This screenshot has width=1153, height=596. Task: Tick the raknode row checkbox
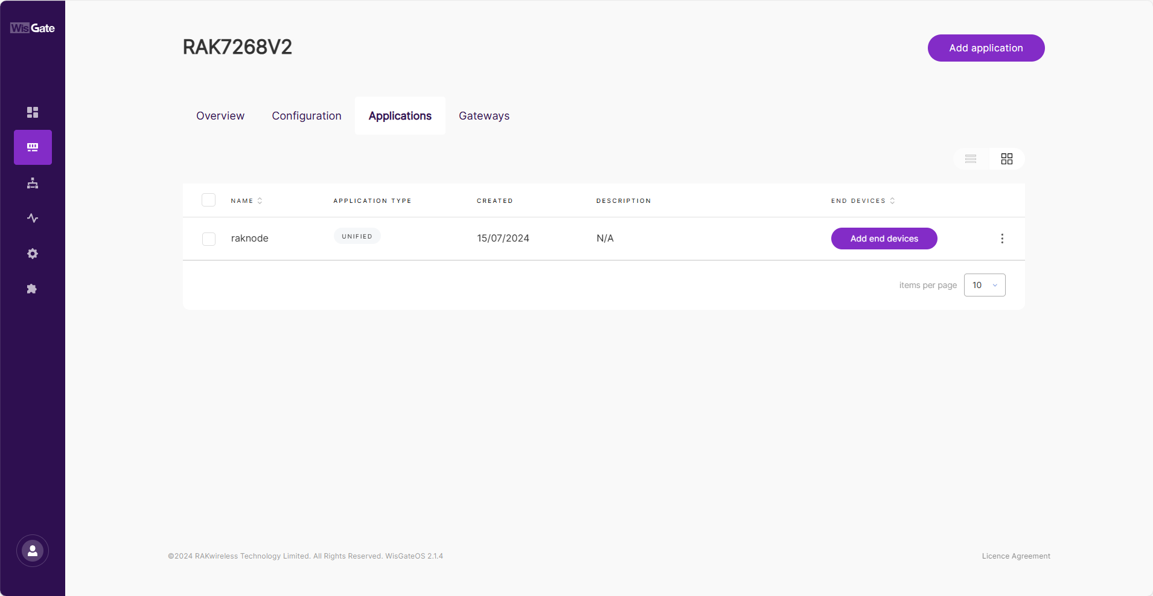pos(209,239)
